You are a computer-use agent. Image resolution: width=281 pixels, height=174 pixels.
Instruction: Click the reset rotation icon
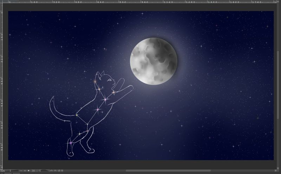point(59,170)
